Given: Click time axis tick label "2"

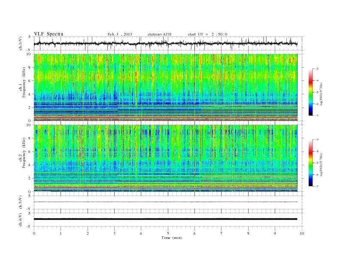Looking at the screenshot, I should [88, 233].
